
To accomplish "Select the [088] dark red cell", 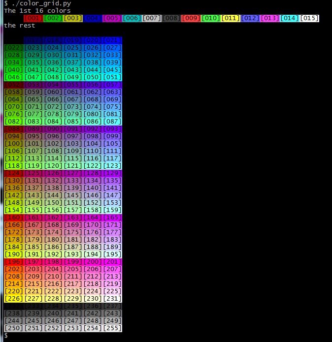I will pyautogui.click(x=14, y=129).
